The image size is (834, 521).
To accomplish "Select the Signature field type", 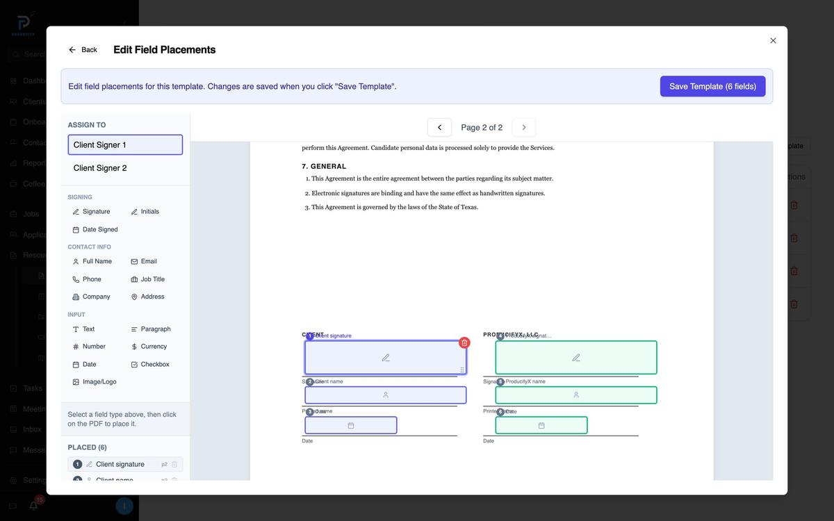I will click(92, 211).
